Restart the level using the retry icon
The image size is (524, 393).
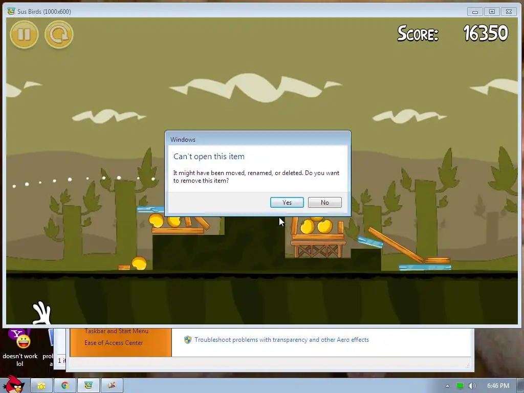click(x=59, y=34)
